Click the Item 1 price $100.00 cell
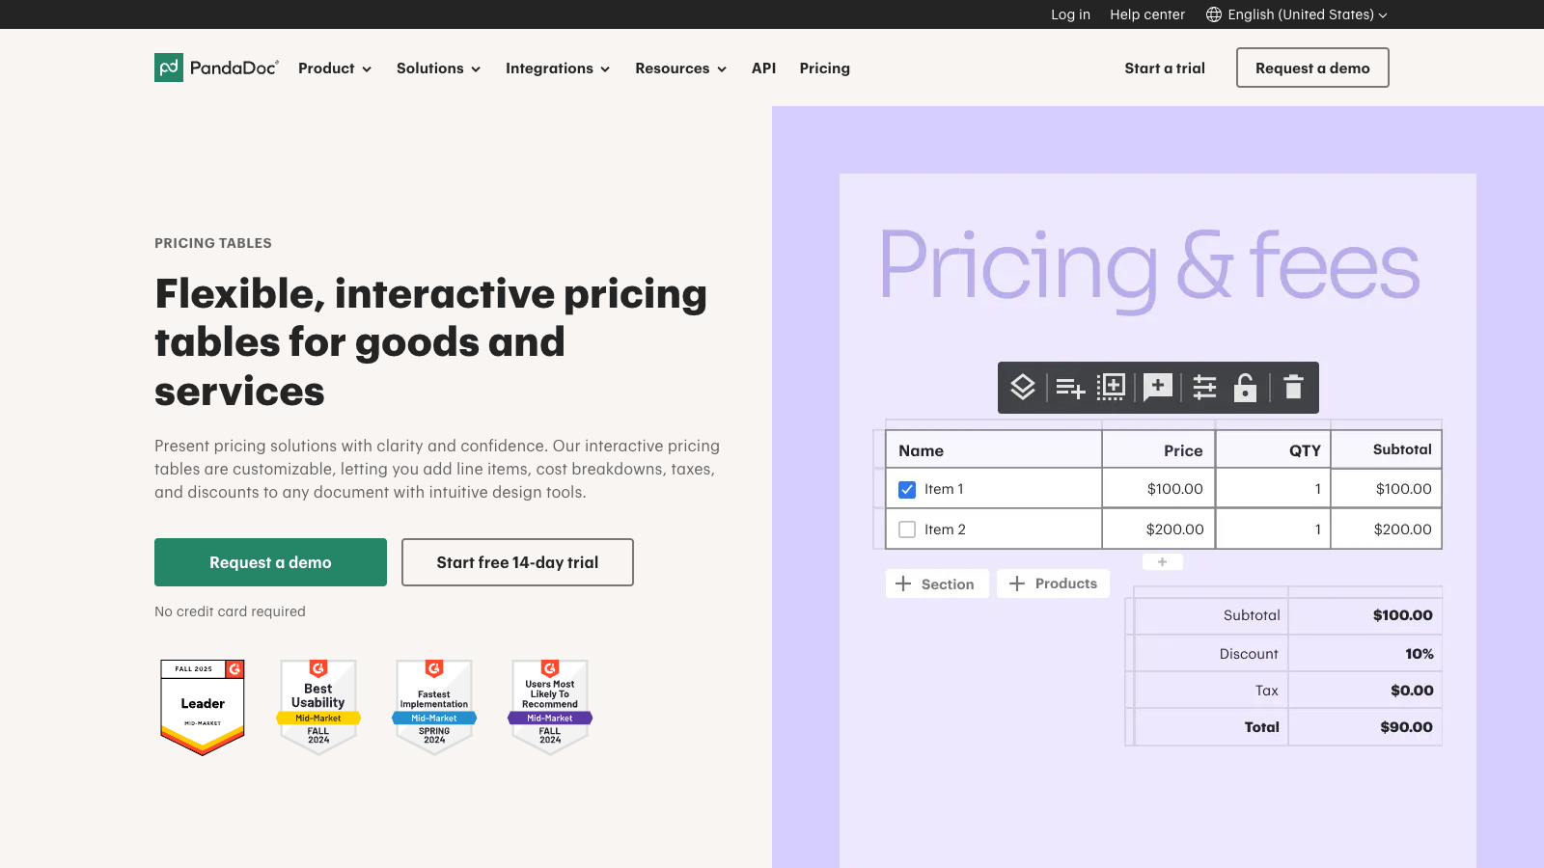This screenshot has width=1544, height=868. click(x=1159, y=489)
